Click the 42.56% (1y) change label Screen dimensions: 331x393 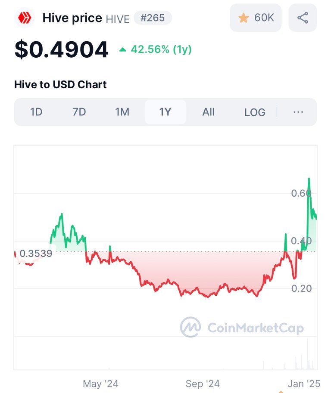(161, 50)
